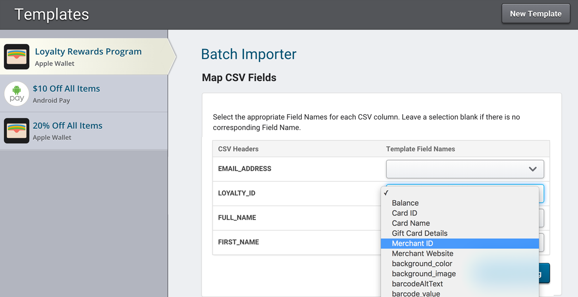Select Card Name option

tap(410, 223)
